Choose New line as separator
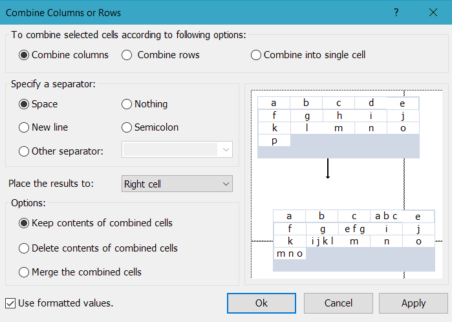Viewport: 452px width, 322px height. point(24,127)
